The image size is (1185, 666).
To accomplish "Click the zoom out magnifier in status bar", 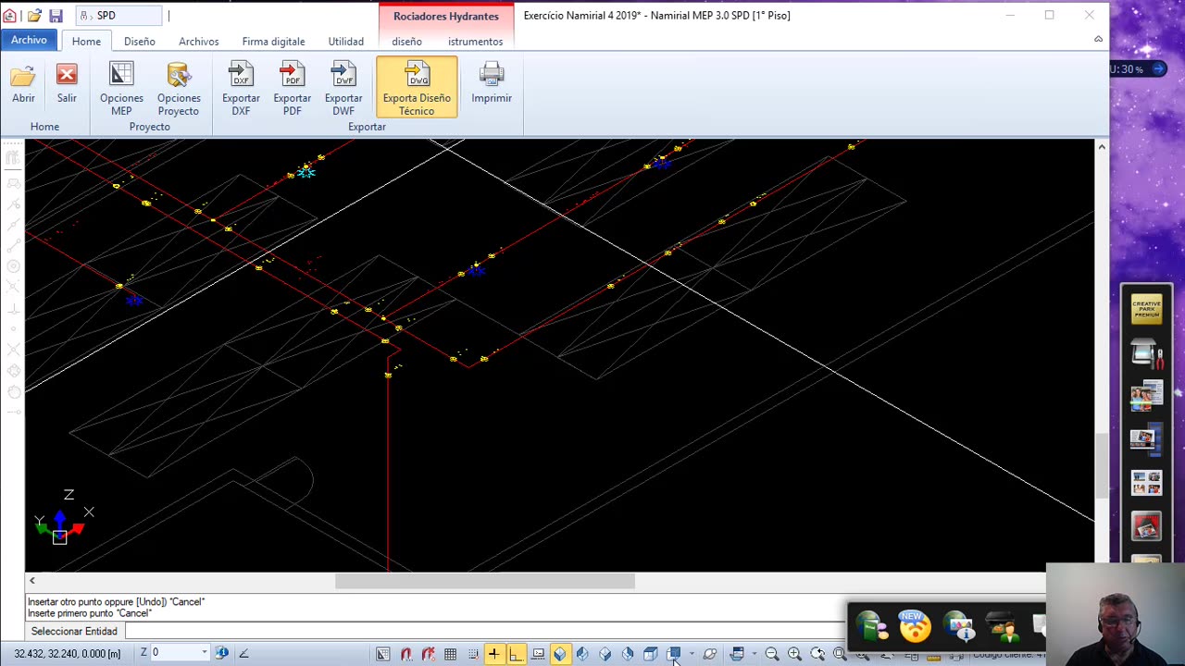I will [x=772, y=654].
